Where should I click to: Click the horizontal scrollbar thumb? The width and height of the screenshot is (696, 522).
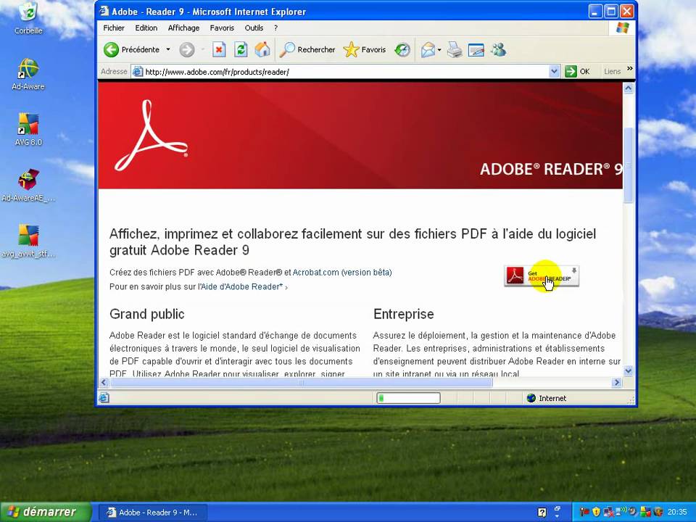pos(302,382)
